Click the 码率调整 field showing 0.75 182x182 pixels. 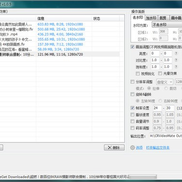[x=157, y=128]
